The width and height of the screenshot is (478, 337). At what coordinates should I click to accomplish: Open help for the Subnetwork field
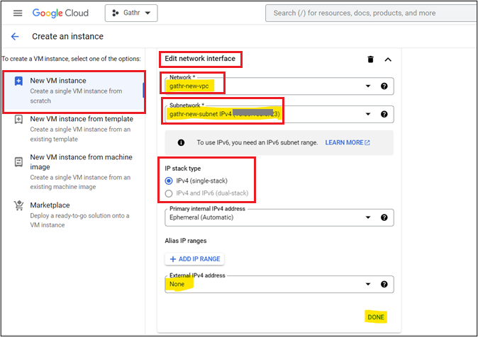384,114
